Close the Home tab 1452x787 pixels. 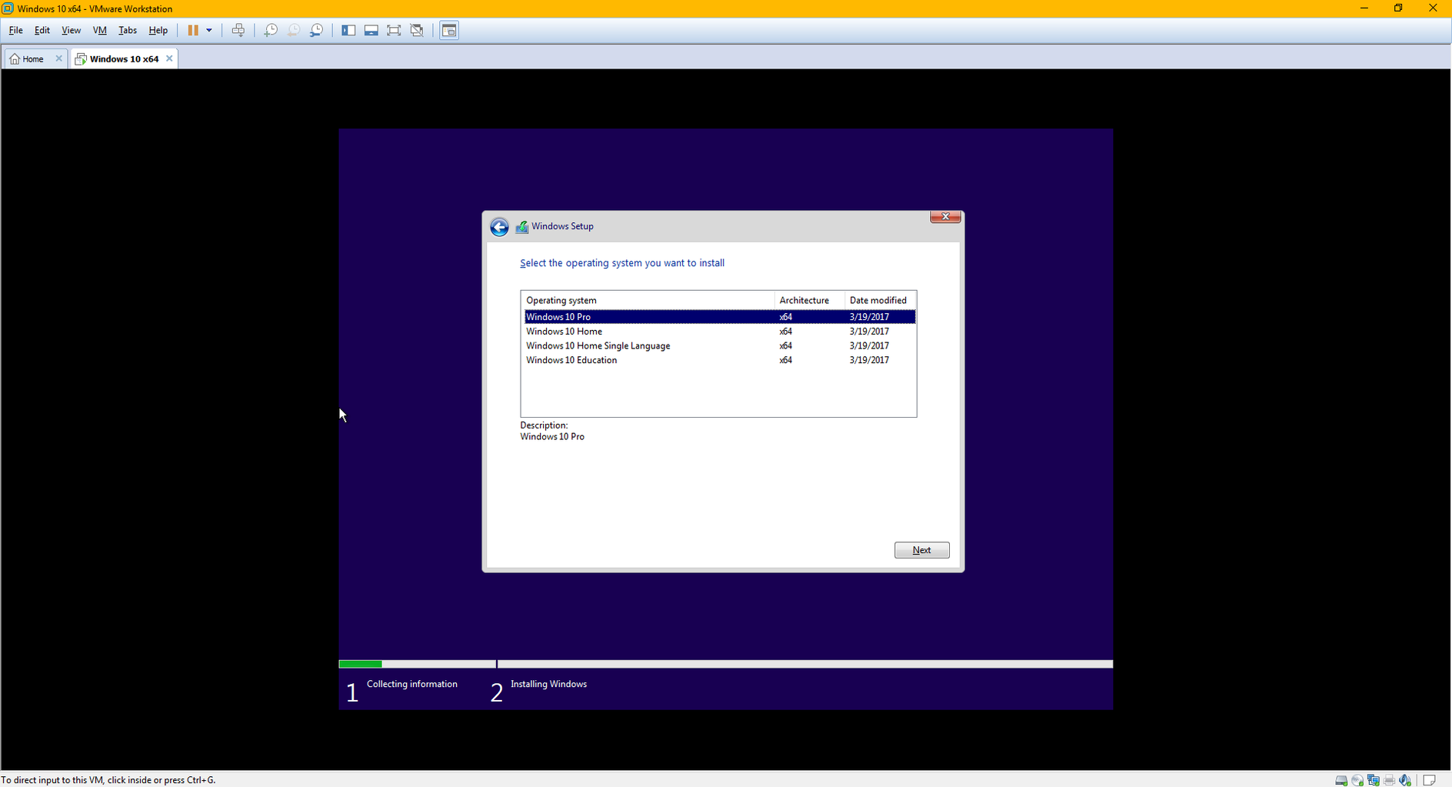(58, 58)
